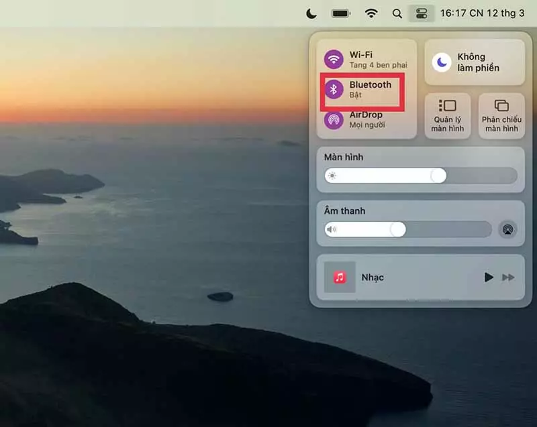The image size is (537, 427).
Task: Click the Màn hình brightness slider
Action: [x=421, y=176]
